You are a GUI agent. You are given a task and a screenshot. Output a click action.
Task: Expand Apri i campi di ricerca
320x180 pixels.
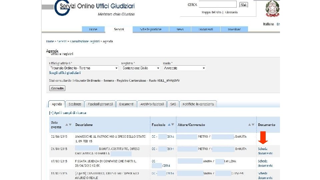pyautogui.click(x=68, y=113)
